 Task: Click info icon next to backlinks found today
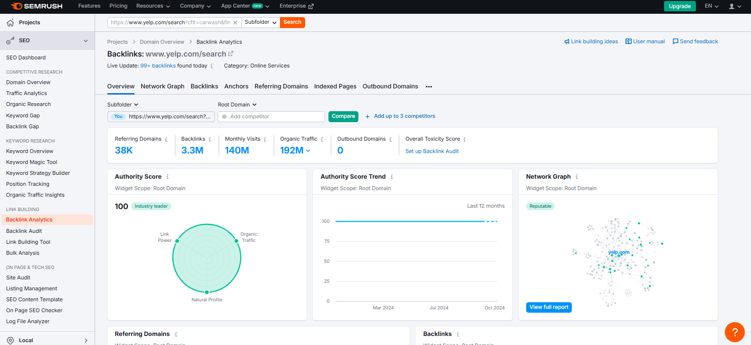pos(212,66)
